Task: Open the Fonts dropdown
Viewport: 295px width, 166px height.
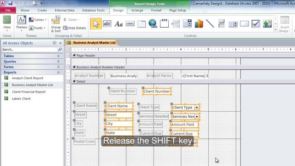Action: click(37, 28)
